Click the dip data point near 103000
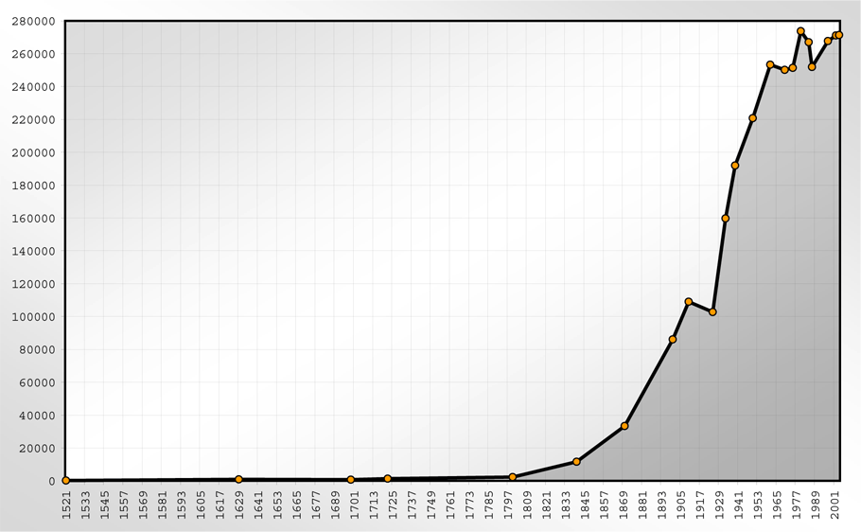The height and width of the screenshot is (532, 861). pyautogui.click(x=712, y=312)
